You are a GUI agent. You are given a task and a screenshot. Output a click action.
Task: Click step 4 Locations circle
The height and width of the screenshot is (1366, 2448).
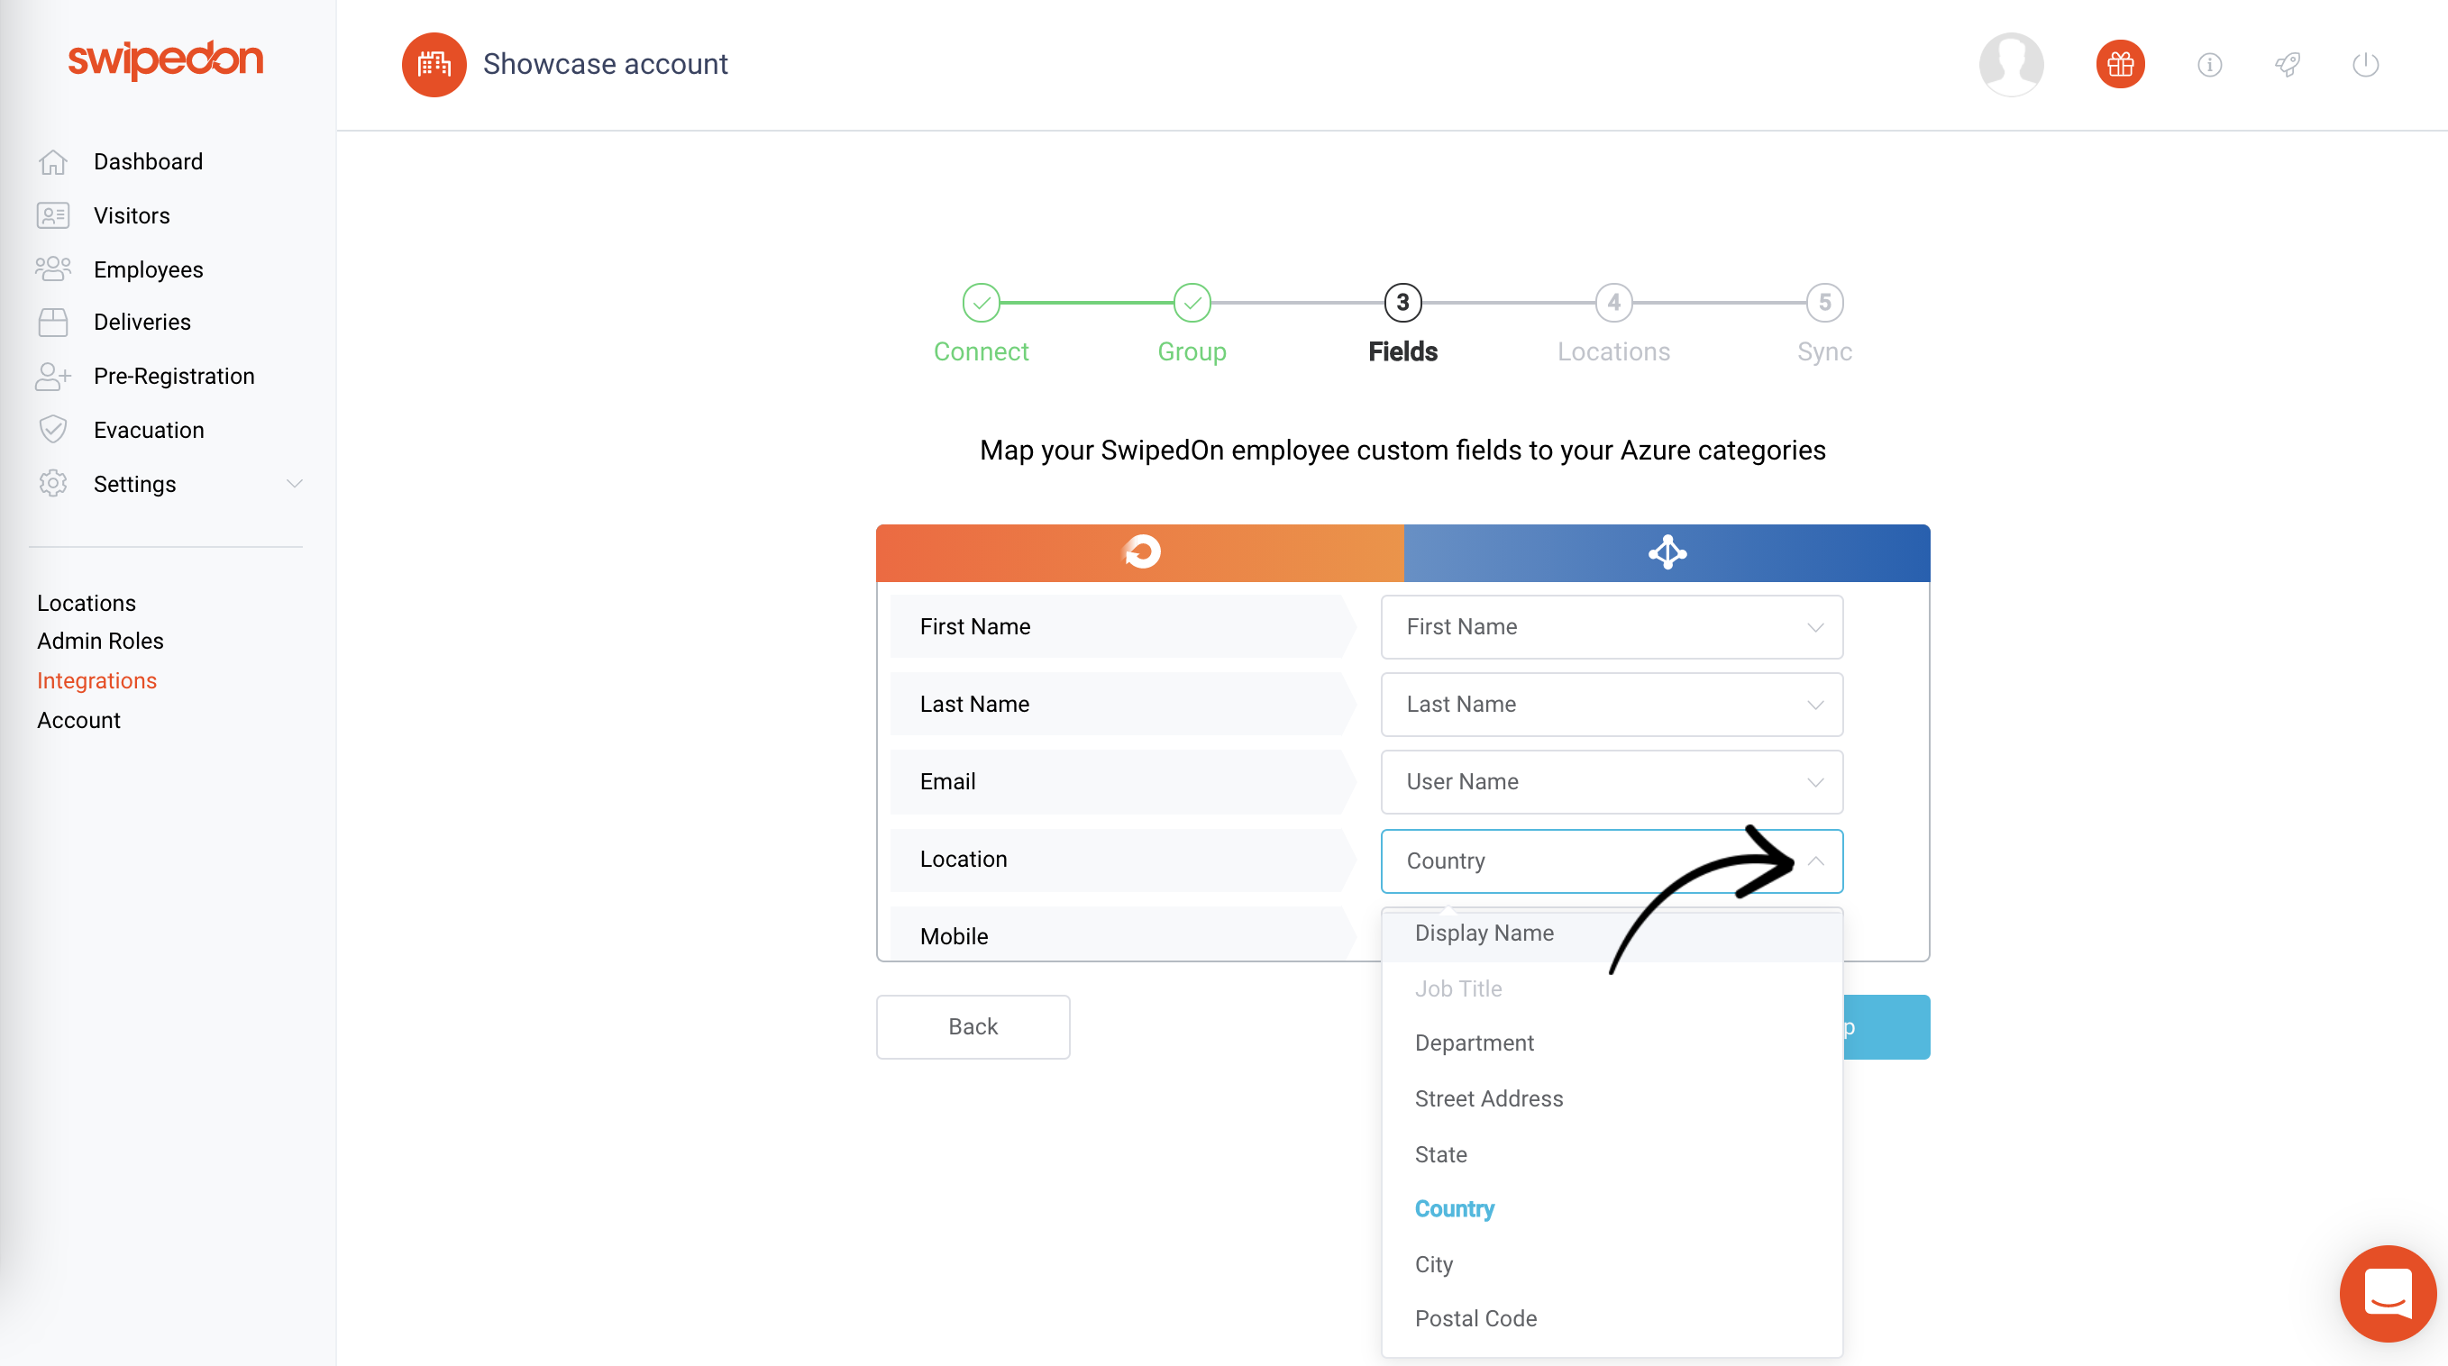1613,303
